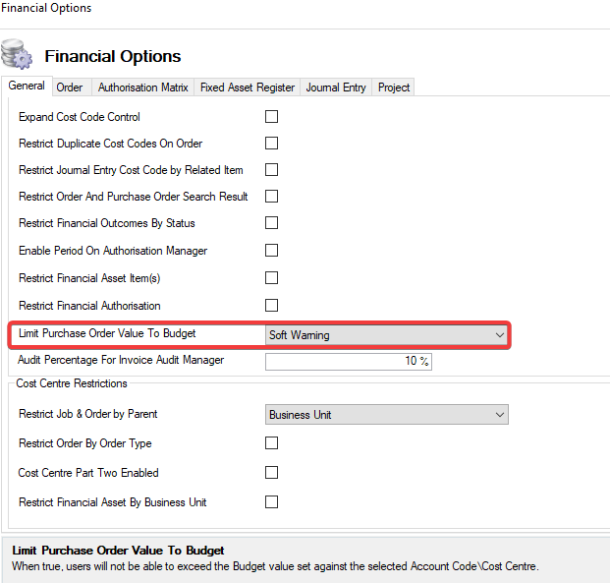
Task: Check Restrict Financial Asset Item(s) box
Action: tap(272, 278)
